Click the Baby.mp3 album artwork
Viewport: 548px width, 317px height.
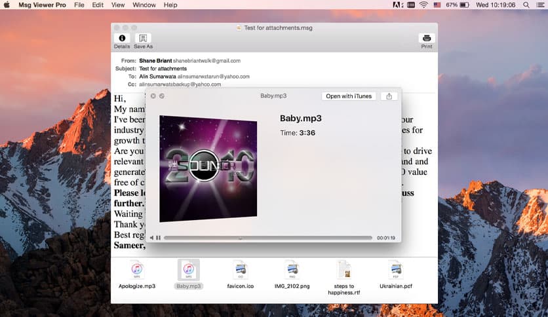(x=208, y=169)
